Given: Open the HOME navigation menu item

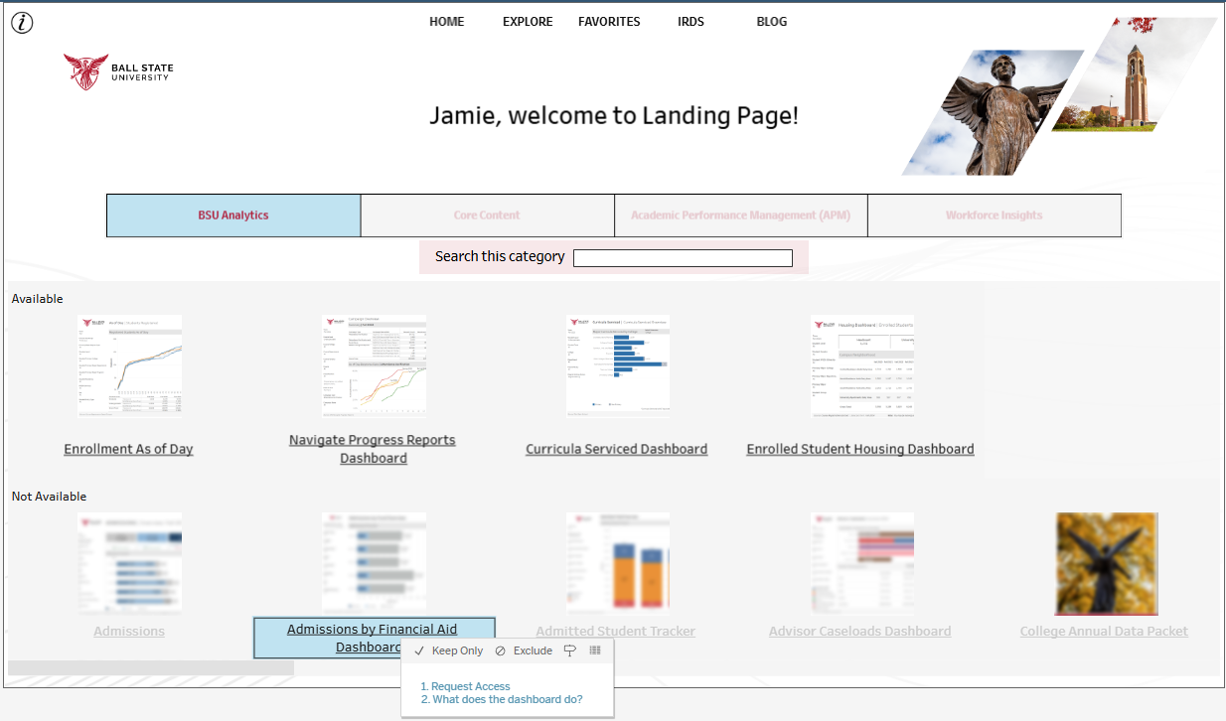Looking at the screenshot, I should click(x=446, y=22).
